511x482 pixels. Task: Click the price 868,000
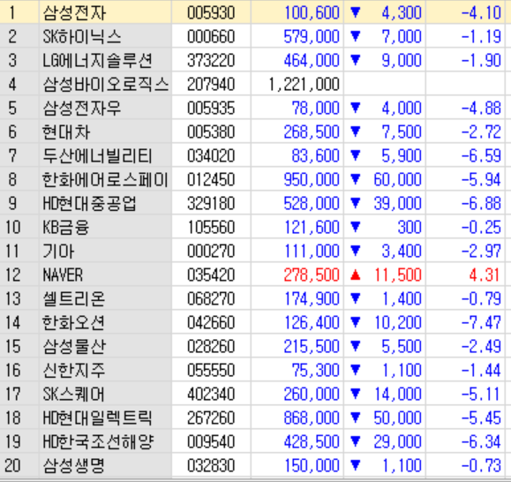312,418
